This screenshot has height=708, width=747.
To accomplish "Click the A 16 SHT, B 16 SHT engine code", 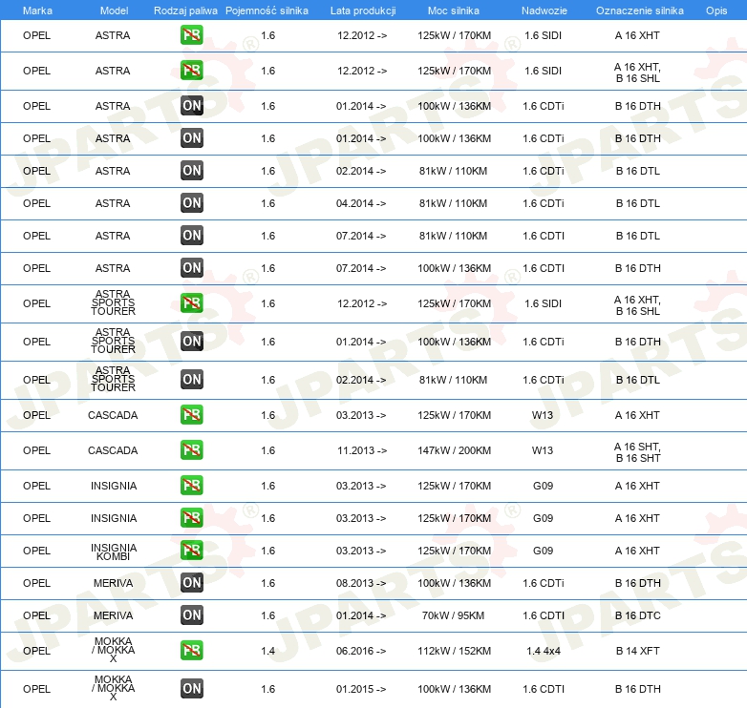I will point(637,452).
